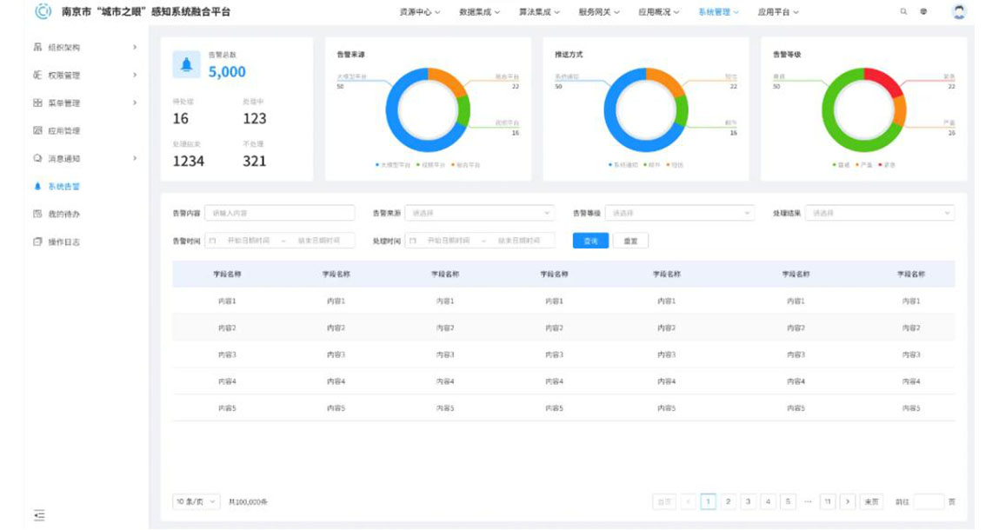Click the search icon in top header
Viewport: 999px width, 530px height.
[x=903, y=12]
